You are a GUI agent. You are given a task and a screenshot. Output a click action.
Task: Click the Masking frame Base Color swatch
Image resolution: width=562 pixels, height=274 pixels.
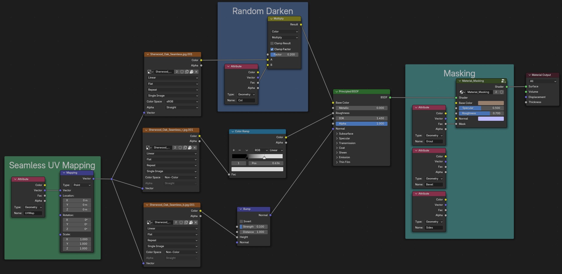click(x=491, y=103)
